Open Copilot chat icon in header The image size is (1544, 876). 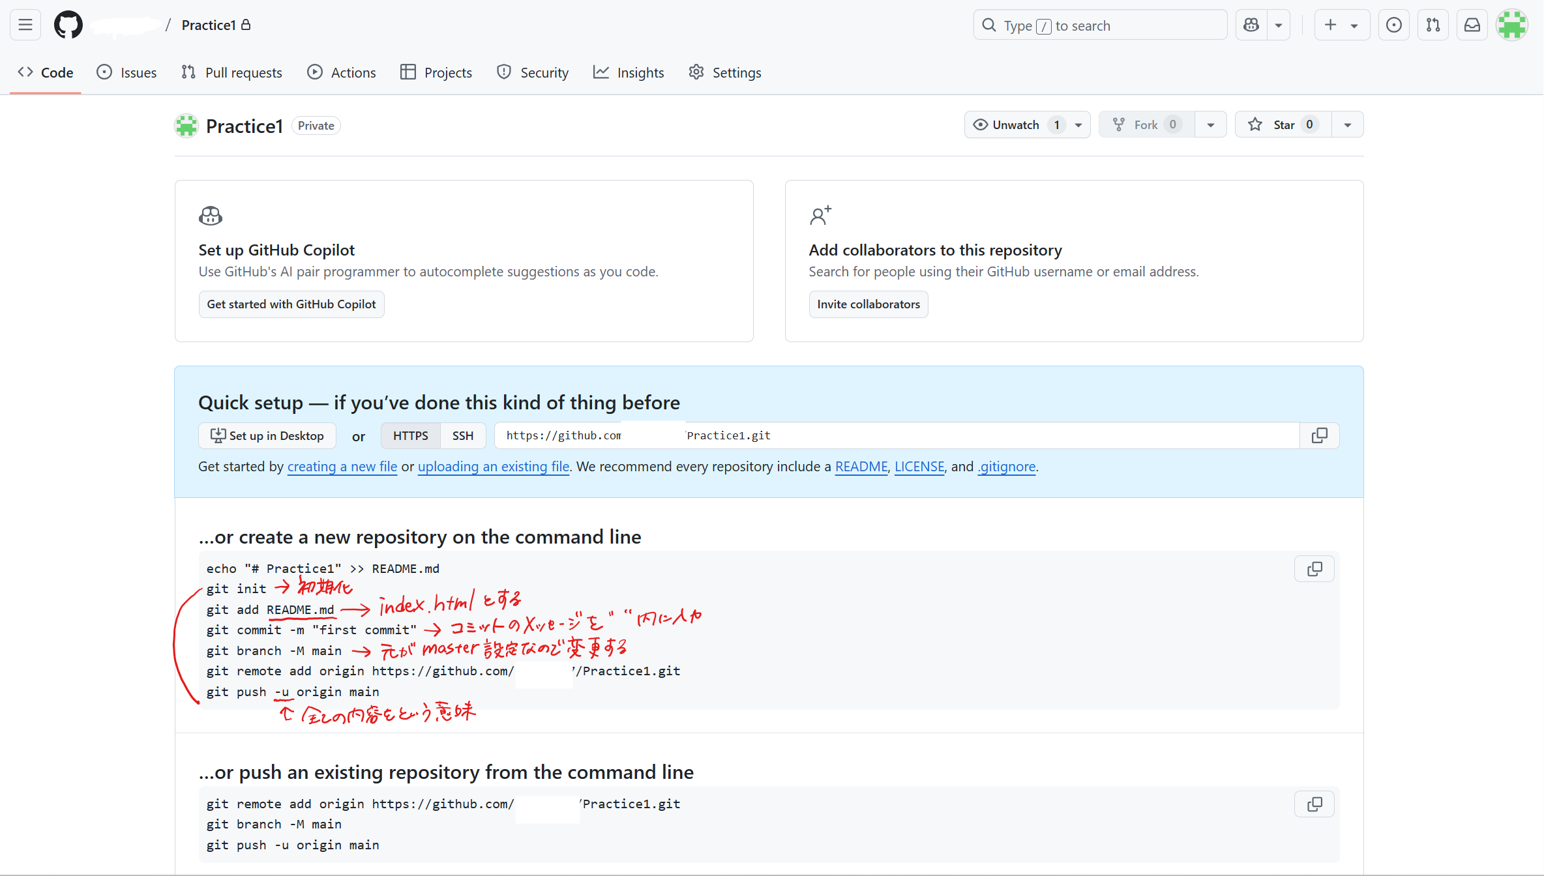coord(1251,25)
